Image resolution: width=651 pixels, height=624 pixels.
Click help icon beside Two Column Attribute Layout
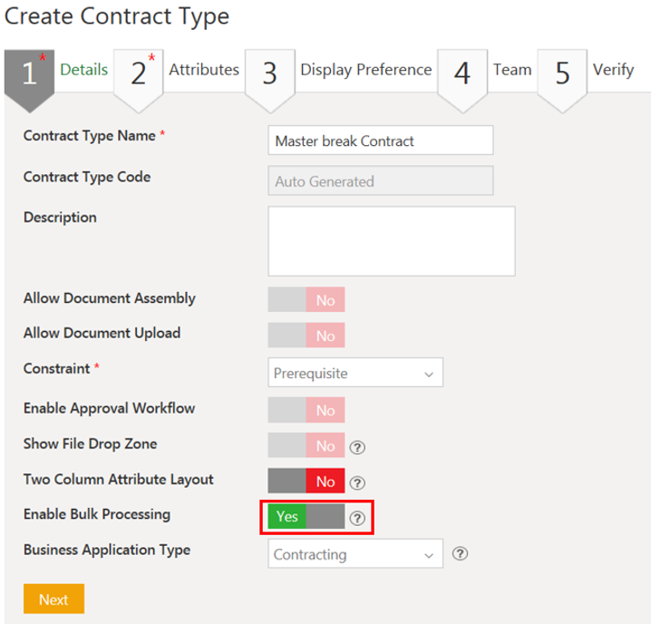357,483
